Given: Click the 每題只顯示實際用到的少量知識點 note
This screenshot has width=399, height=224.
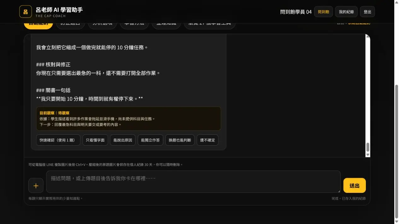Looking at the screenshot, I should pyautogui.click(x=56, y=199).
